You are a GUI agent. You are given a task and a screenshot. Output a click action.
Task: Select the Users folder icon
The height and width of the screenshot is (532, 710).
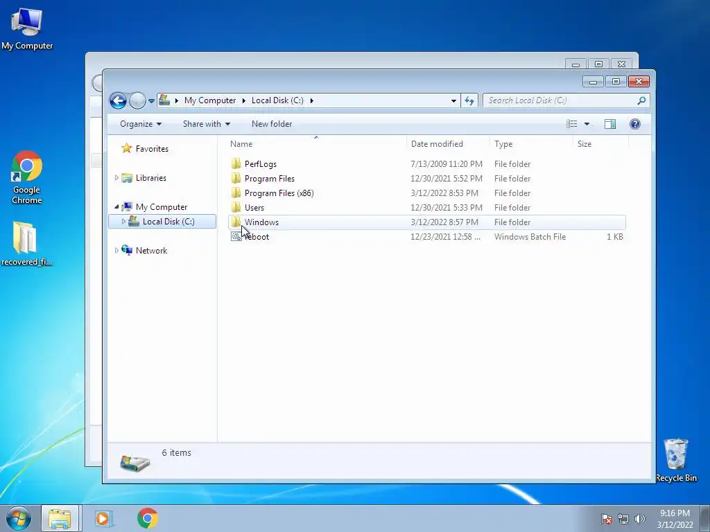pyautogui.click(x=236, y=207)
